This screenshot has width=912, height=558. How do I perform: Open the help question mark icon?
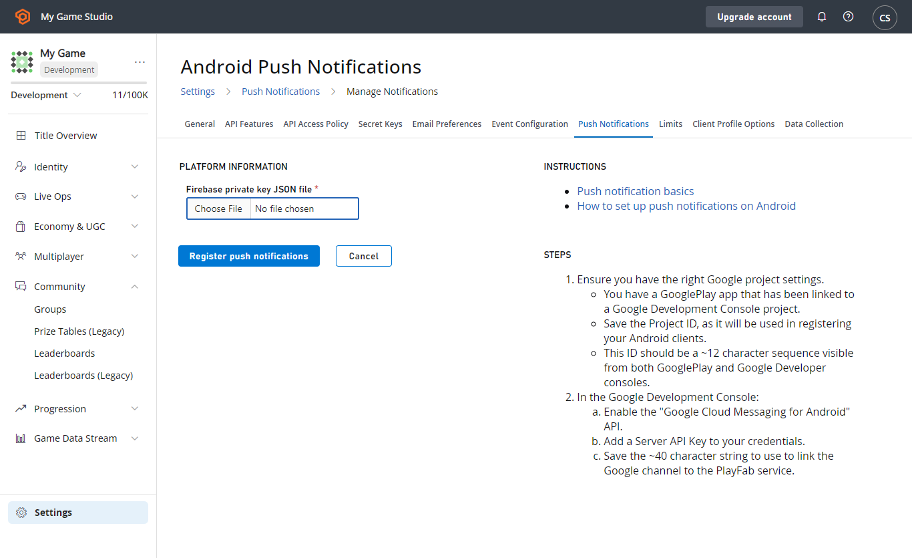848,17
